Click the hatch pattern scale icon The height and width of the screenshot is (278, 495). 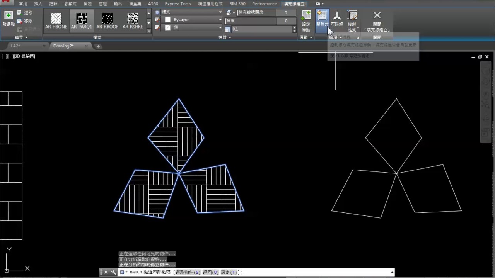[x=228, y=29]
